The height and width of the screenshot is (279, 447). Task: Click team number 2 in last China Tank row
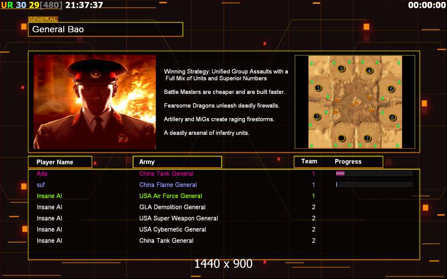313,240
